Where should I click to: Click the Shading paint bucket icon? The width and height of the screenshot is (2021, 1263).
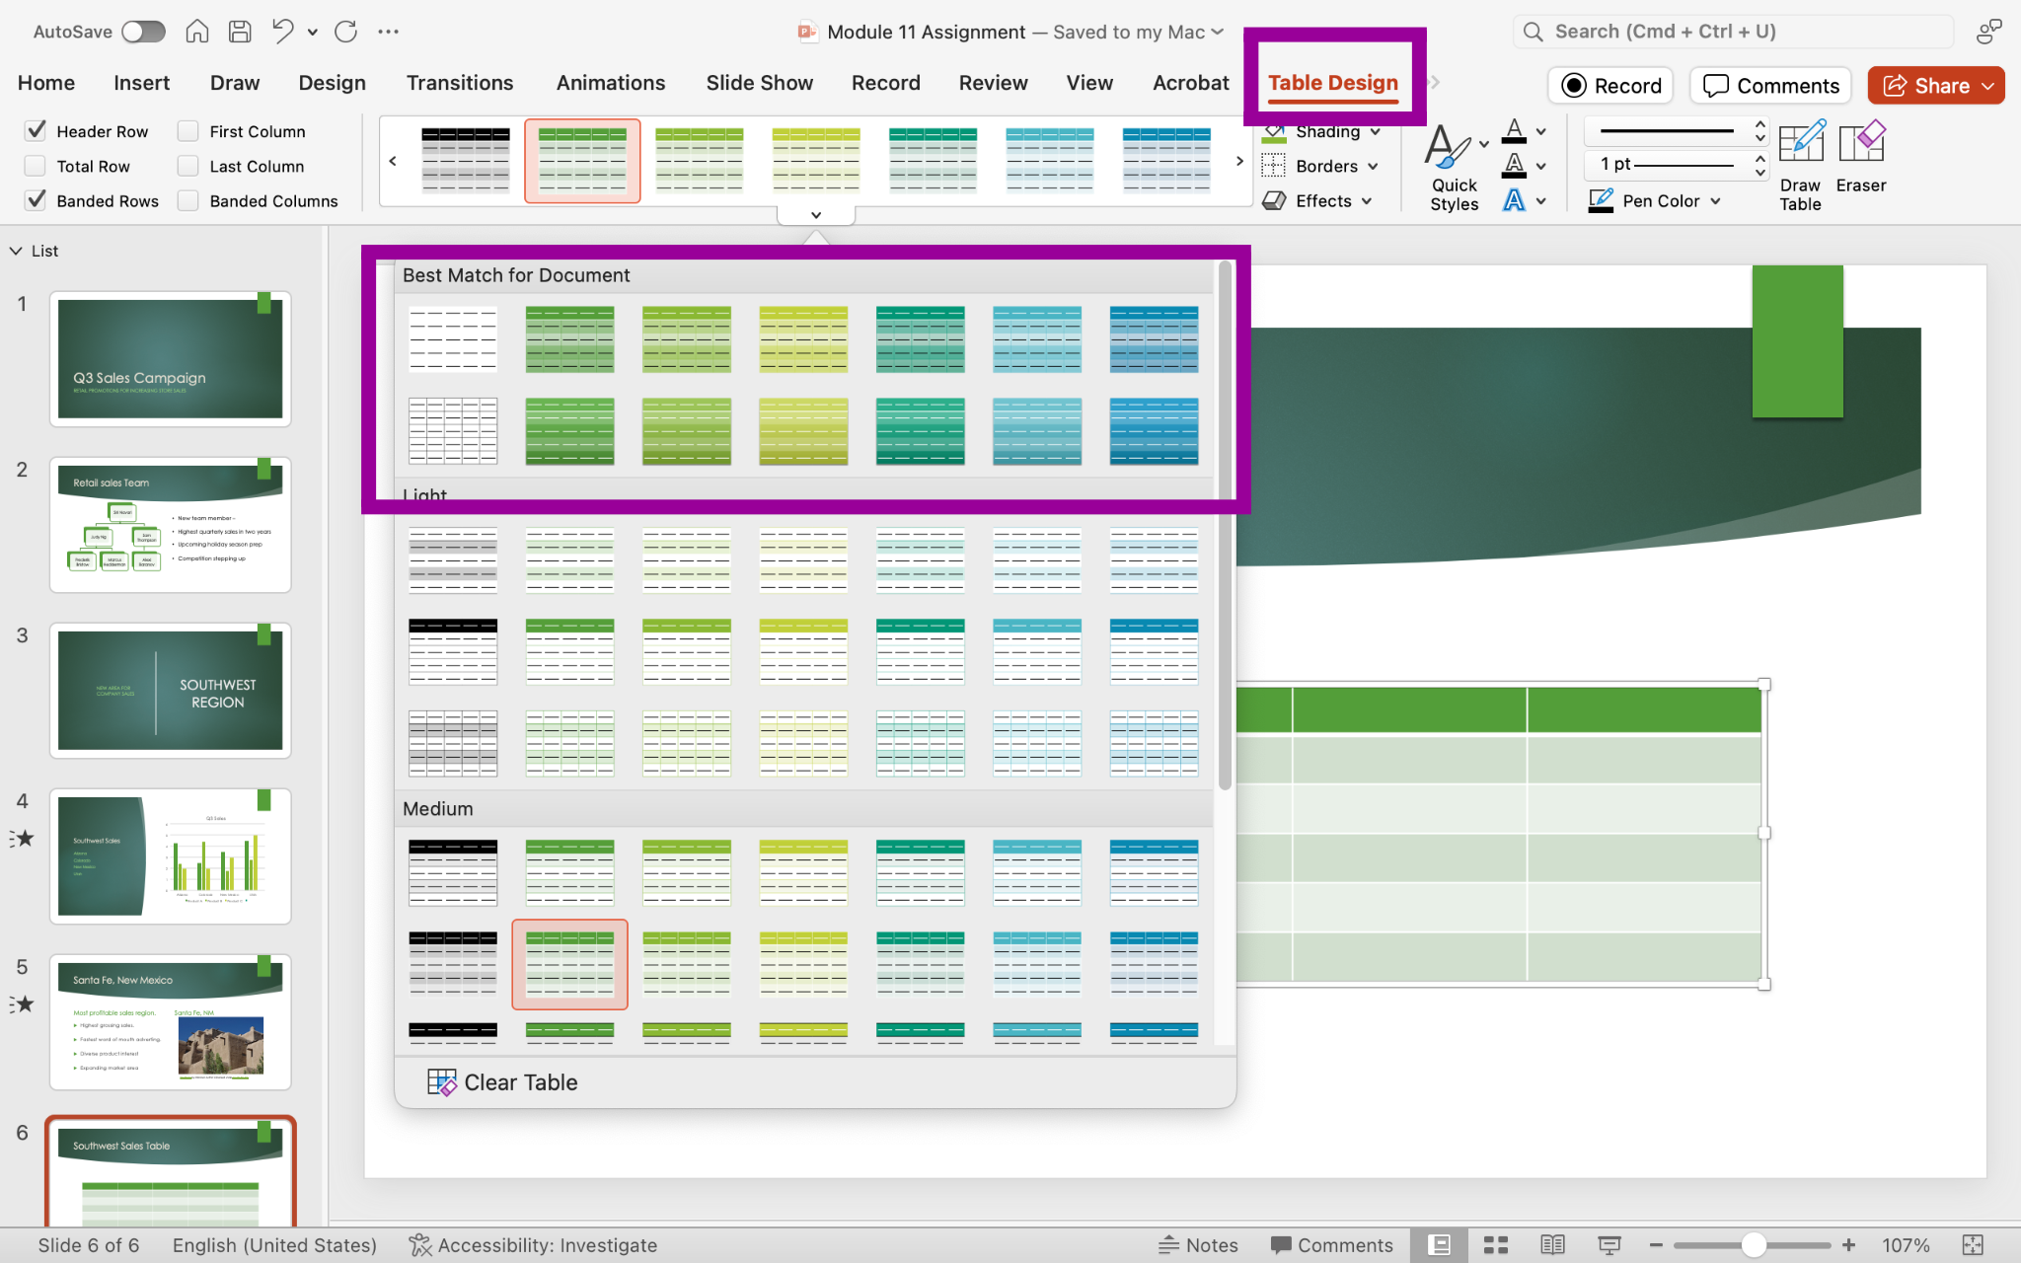[1274, 132]
